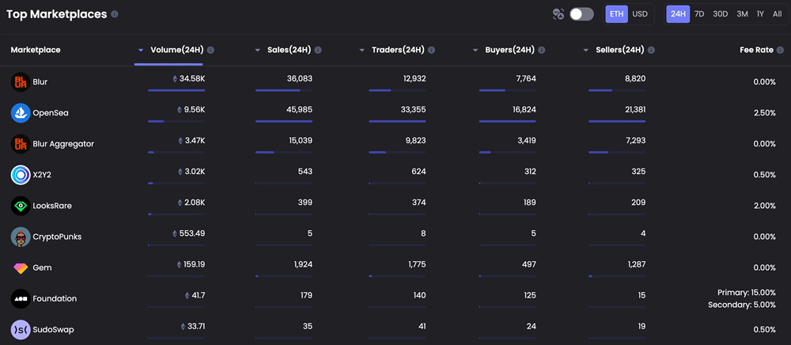Select the 7D time range tab
Screen dimensions: 791x345
699,14
